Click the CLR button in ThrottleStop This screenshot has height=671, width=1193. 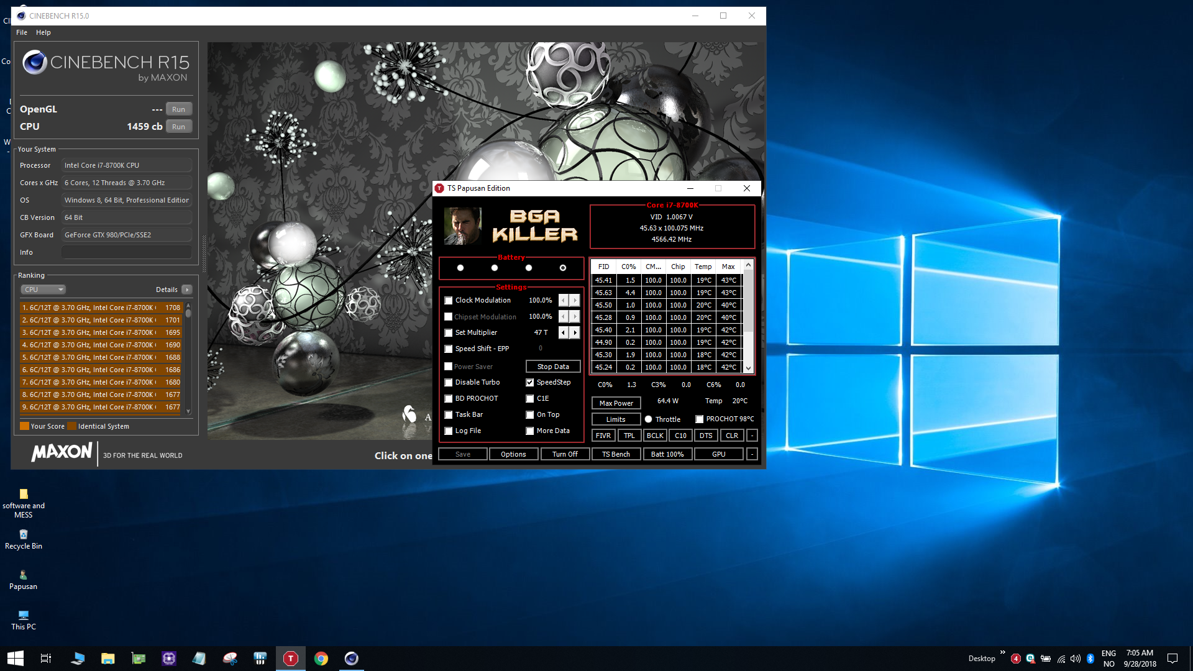[732, 436]
